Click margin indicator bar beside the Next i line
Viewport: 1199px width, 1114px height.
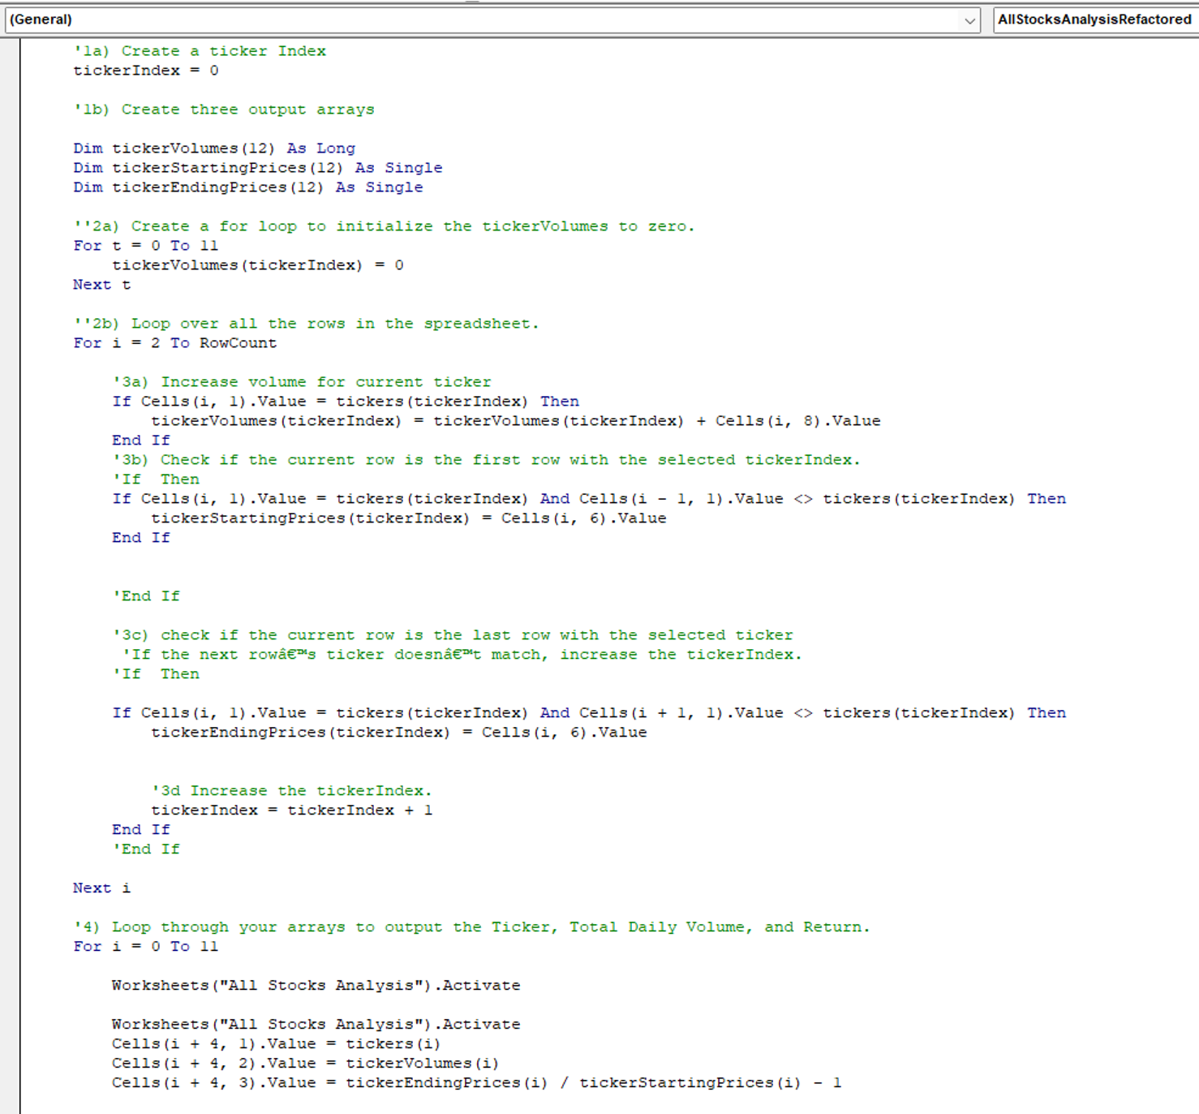coord(10,888)
